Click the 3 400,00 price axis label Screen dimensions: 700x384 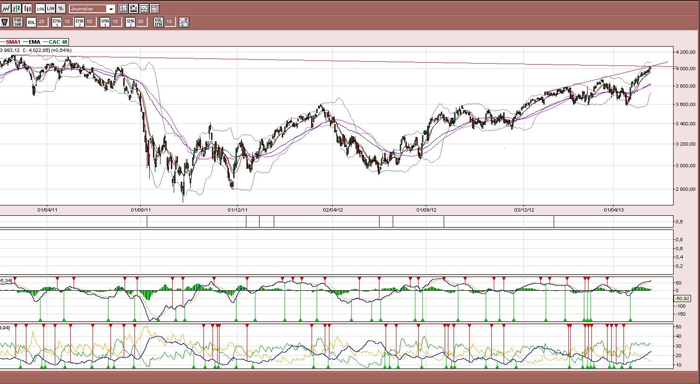[x=686, y=124]
